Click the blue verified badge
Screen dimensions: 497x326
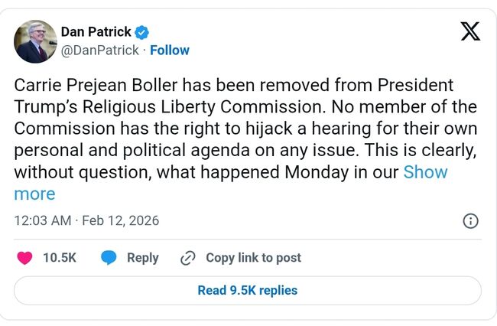[142, 32]
